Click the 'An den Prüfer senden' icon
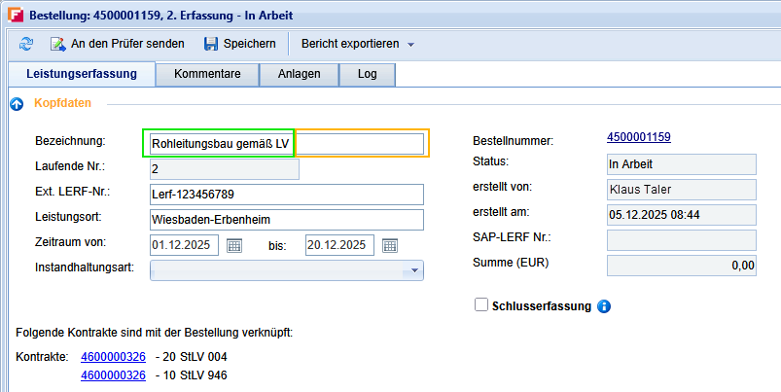 point(57,44)
